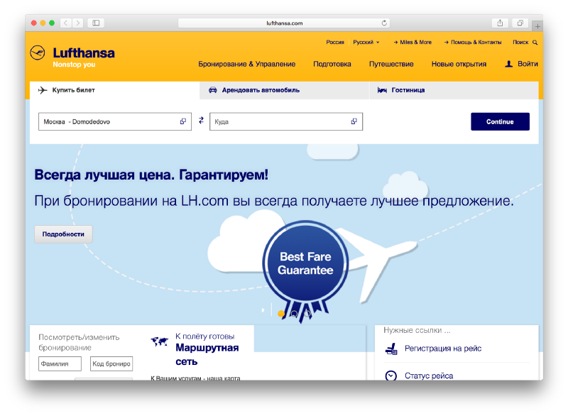Click the Код бронирования input field
Screen dimensions: 568x416
(x=111, y=364)
